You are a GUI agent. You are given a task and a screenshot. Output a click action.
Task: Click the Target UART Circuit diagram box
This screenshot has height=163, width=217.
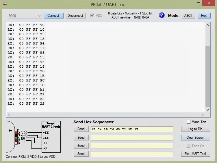pyautogui.click(x=51, y=137)
